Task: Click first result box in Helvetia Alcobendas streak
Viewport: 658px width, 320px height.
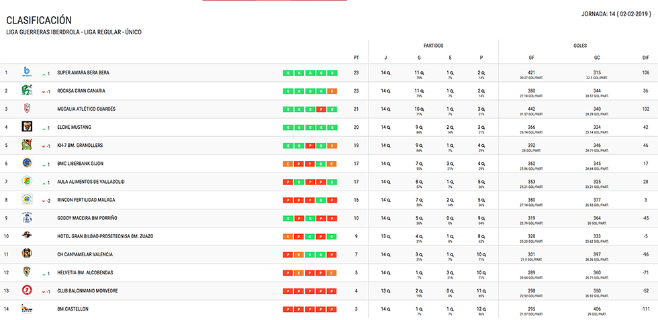Action: (288, 272)
